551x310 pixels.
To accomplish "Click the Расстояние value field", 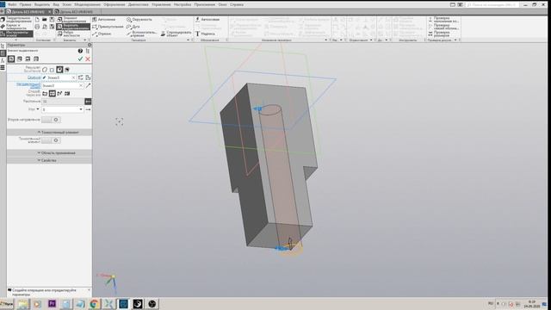I will coord(63,102).
